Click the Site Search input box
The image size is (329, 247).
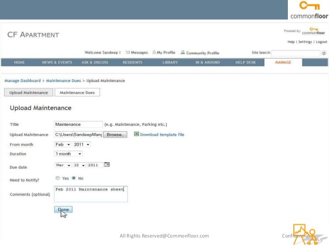[296, 53]
